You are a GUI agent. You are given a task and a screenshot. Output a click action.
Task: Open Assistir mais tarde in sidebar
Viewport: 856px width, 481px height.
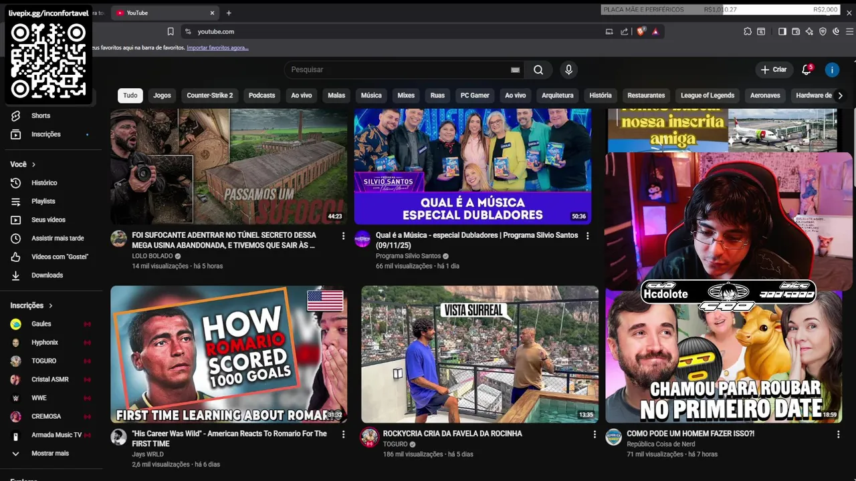coord(50,238)
